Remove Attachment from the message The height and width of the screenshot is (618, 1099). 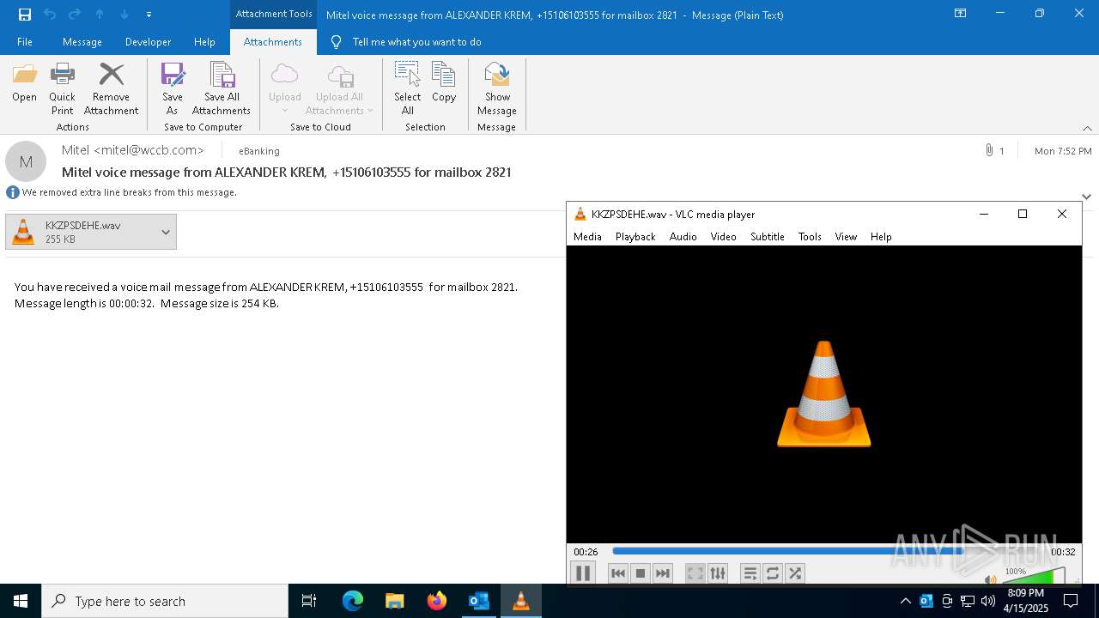coord(111,88)
